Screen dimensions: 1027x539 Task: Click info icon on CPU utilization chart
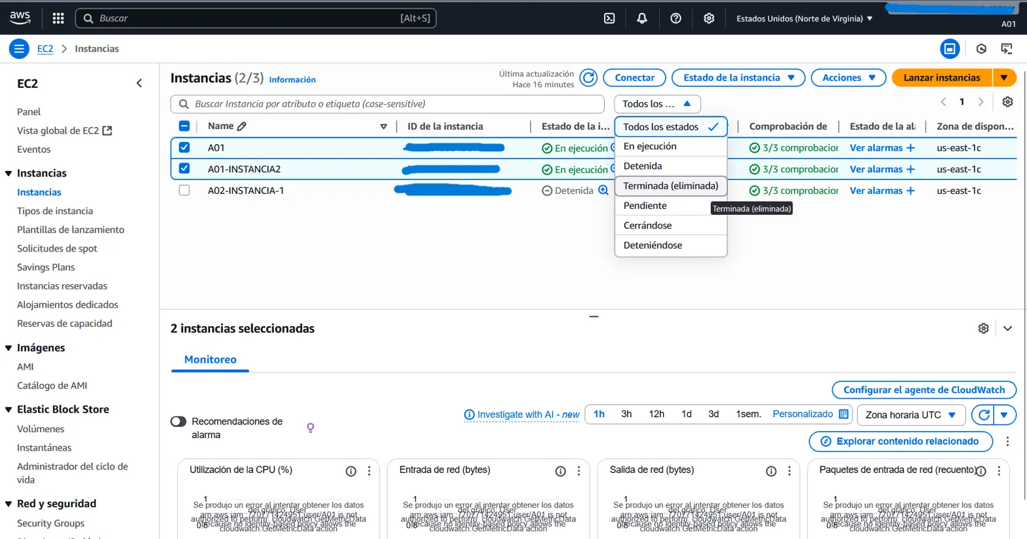click(351, 471)
